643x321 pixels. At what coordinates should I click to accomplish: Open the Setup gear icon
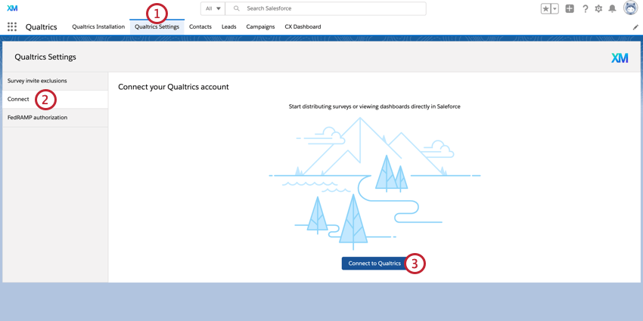(598, 8)
